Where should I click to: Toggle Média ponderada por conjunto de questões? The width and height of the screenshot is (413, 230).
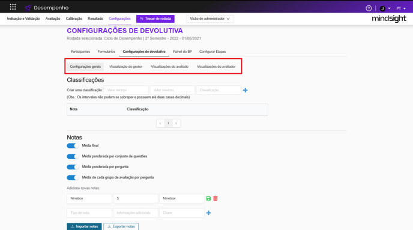[73, 157]
